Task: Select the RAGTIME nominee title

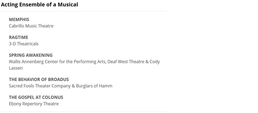Action: tap(18, 37)
